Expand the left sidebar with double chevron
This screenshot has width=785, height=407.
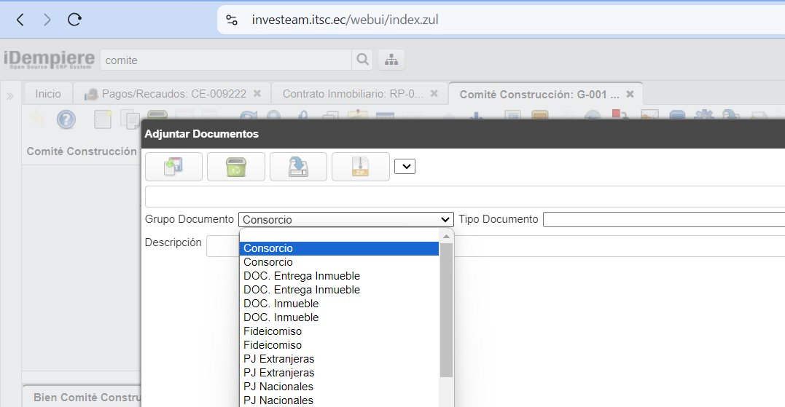pos(10,96)
